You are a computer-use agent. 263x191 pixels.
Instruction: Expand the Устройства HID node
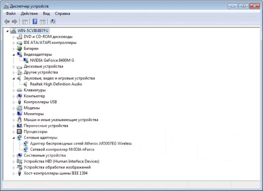tap(14, 161)
